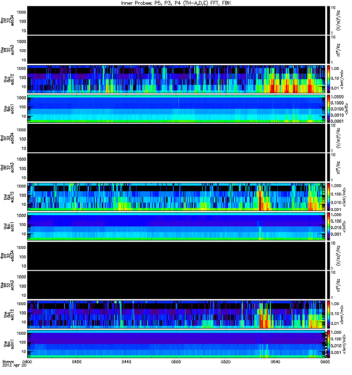
Task: Click the thd fff 32 edc34 panel label
Action: (8, 138)
